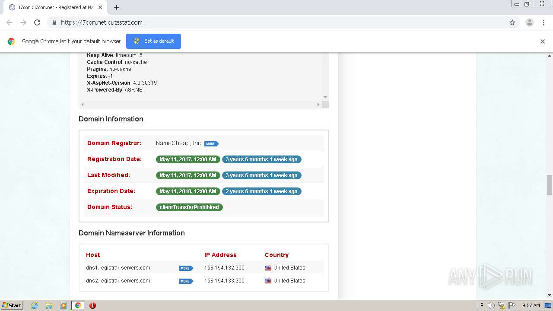Open the network status tray icon
The image size is (553, 311).
[x=502, y=305]
